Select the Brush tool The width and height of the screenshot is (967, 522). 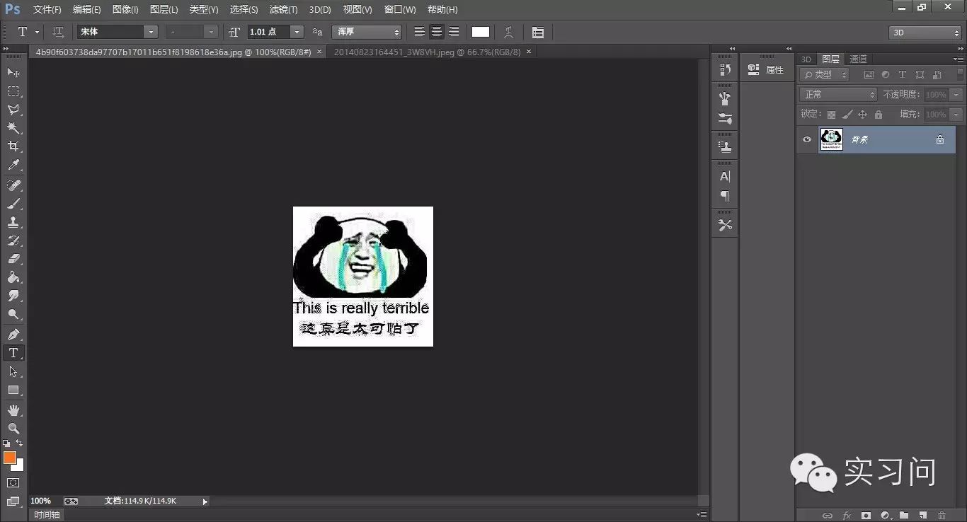click(x=13, y=203)
